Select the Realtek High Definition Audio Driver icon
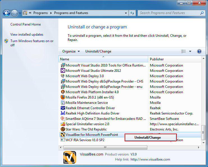Screen dimensions: 208x167 tap(63, 113)
